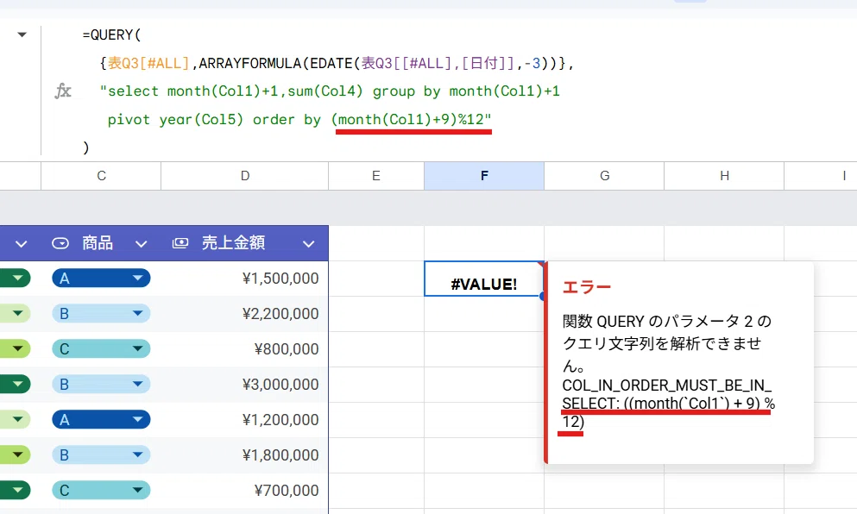The height and width of the screenshot is (514, 857).
Task: Select column F header
Action: [x=484, y=176]
